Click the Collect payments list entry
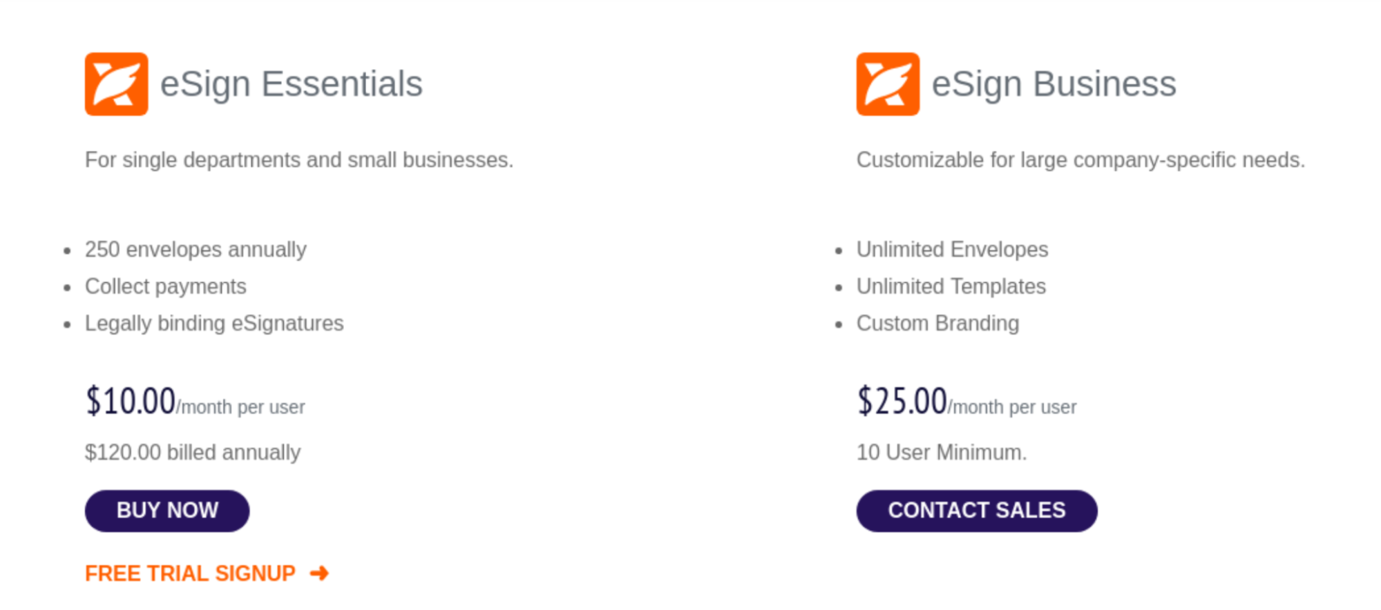This screenshot has height=610, width=1381. [x=166, y=286]
